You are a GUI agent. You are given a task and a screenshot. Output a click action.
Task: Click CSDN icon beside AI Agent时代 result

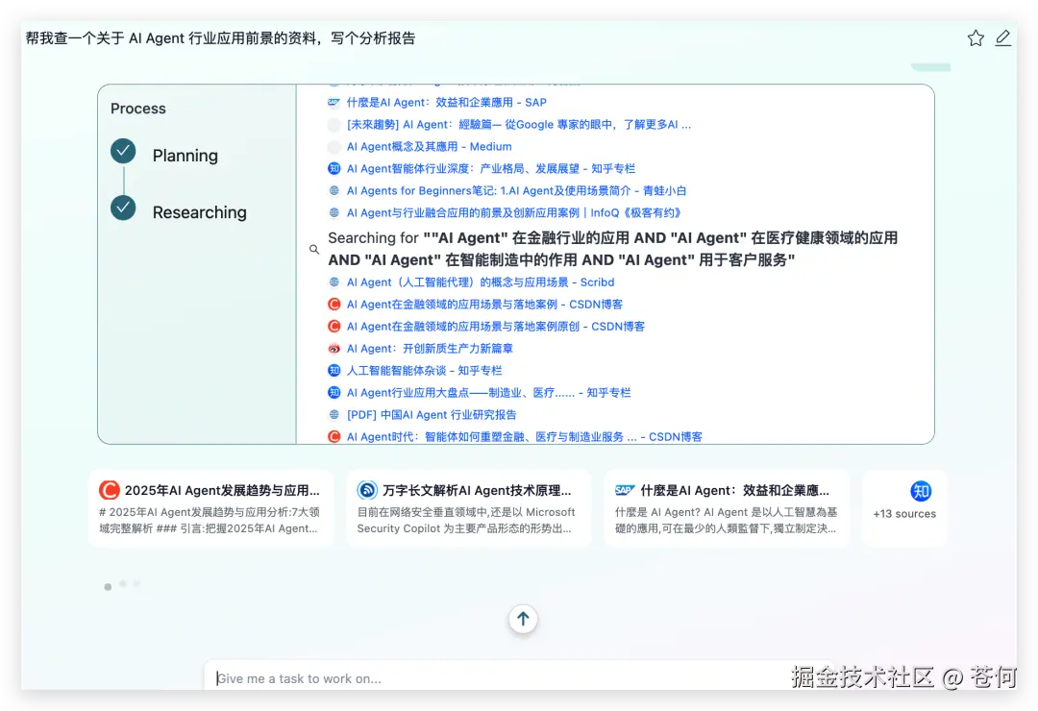(x=334, y=436)
